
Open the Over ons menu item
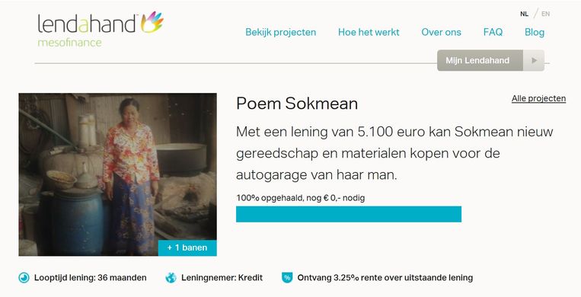click(x=441, y=32)
